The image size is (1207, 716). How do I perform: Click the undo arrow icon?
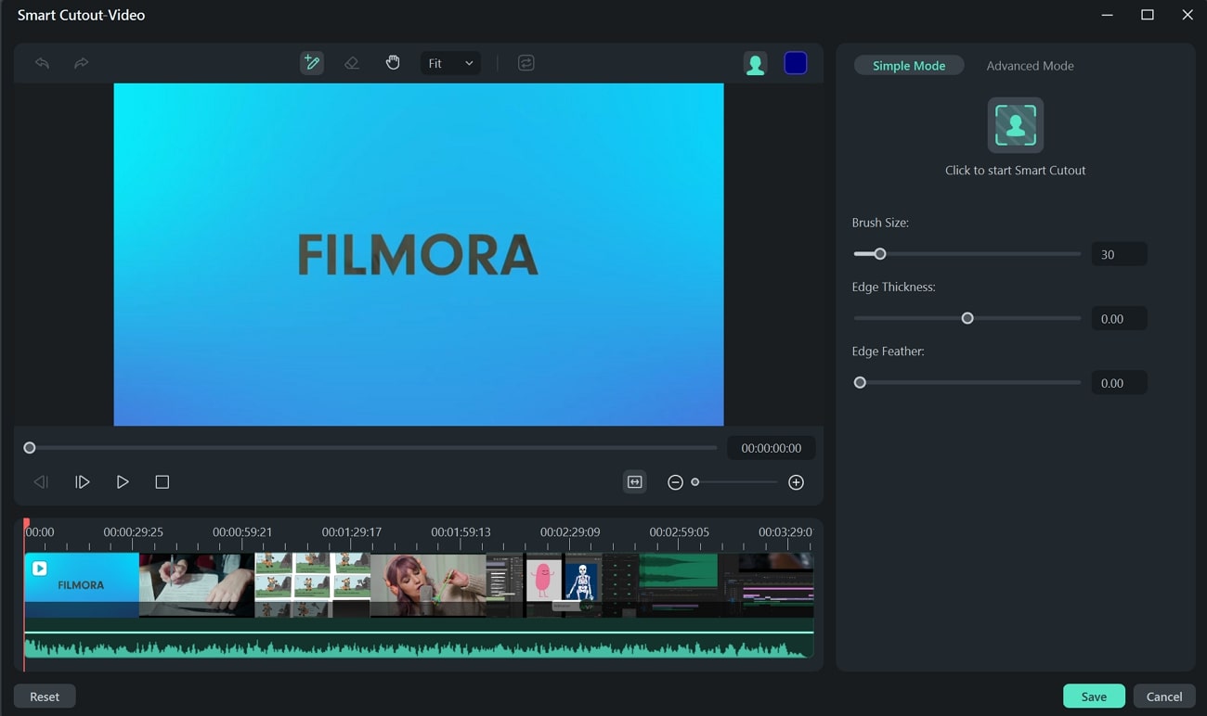coord(42,63)
